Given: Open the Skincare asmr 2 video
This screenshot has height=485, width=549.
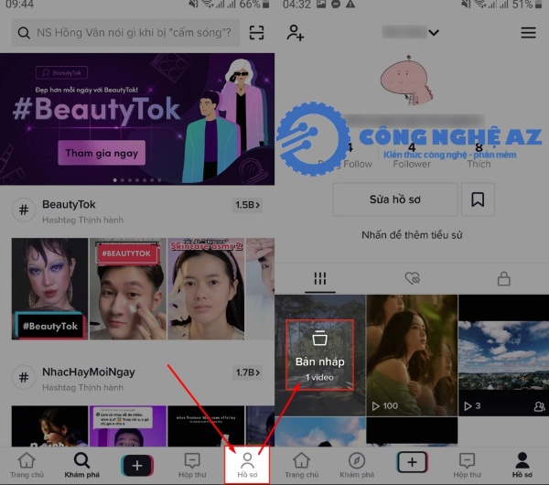Looking at the screenshot, I should (206, 289).
